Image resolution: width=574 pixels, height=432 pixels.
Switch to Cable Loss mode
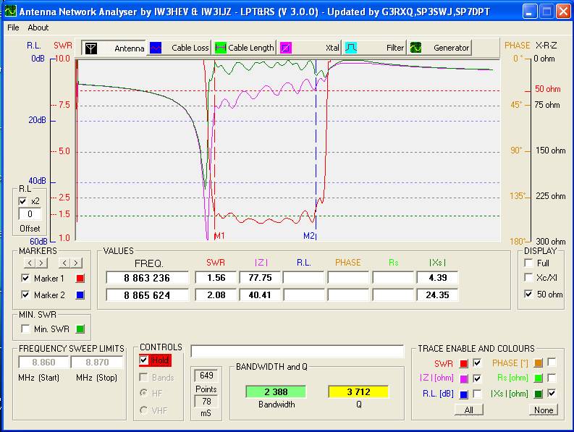click(156, 48)
